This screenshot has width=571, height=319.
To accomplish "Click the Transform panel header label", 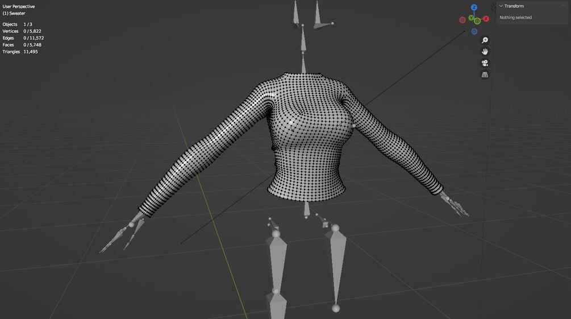I will [x=514, y=6].
